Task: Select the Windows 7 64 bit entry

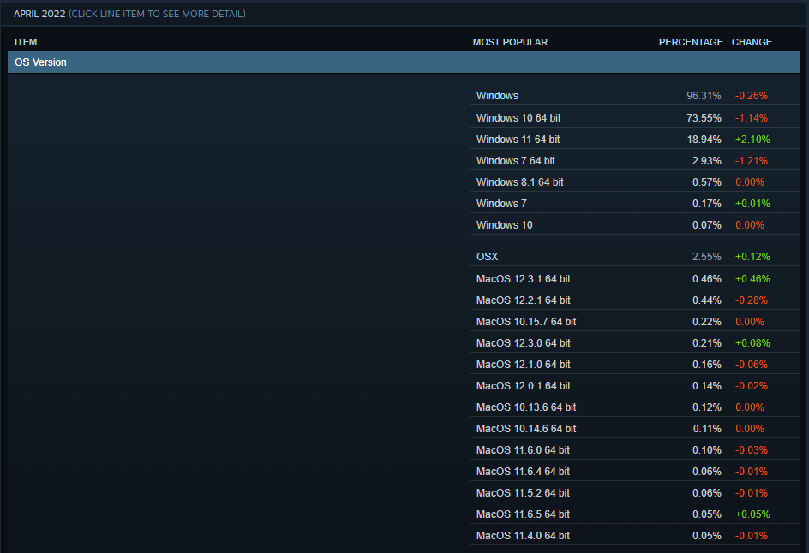Action: pos(634,161)
